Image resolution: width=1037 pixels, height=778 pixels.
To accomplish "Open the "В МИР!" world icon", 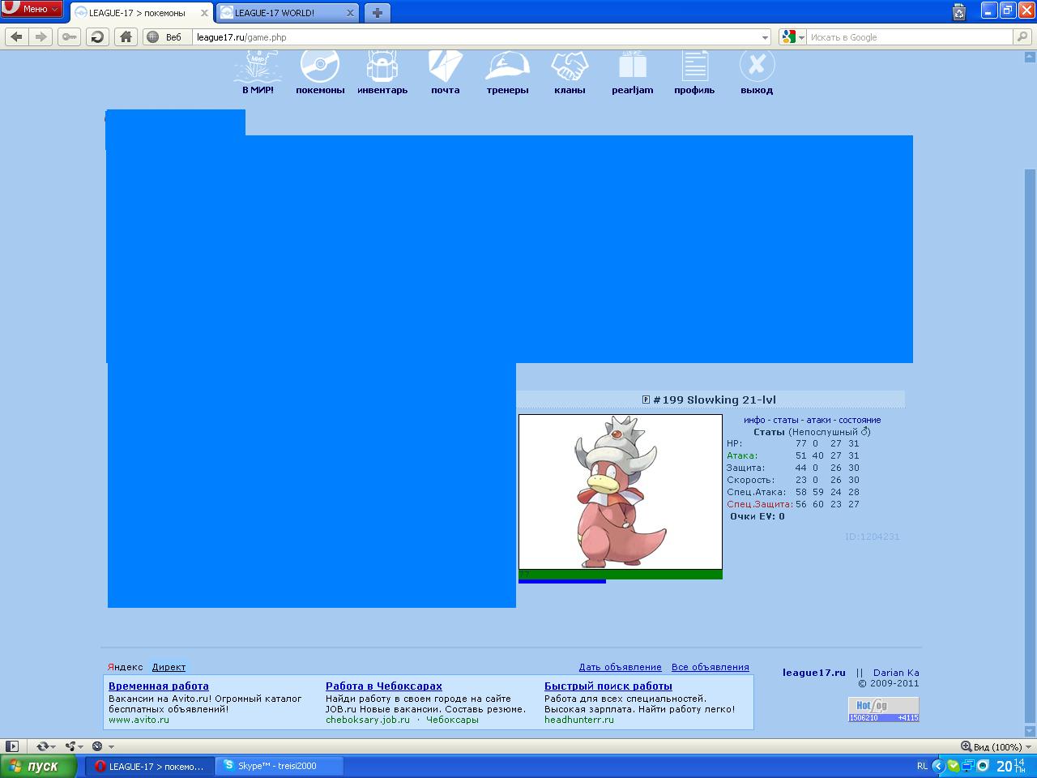I will click(x=258, y=67).
